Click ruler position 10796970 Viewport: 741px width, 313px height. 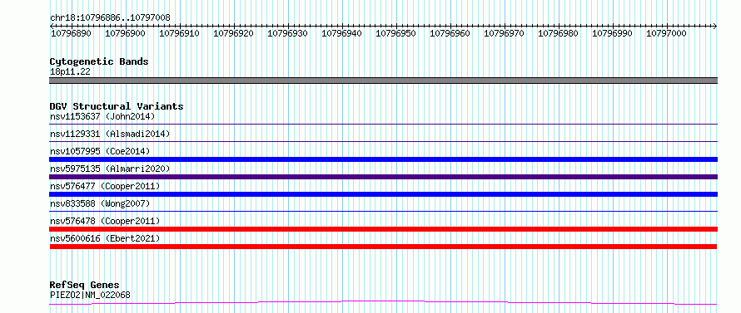504,33
